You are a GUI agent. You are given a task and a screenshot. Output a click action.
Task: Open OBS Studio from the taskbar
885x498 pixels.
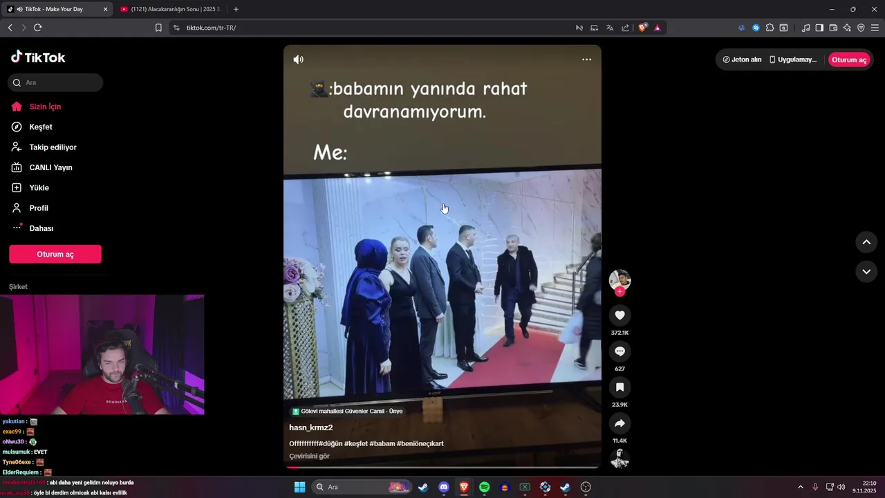[x=586, y=487]
